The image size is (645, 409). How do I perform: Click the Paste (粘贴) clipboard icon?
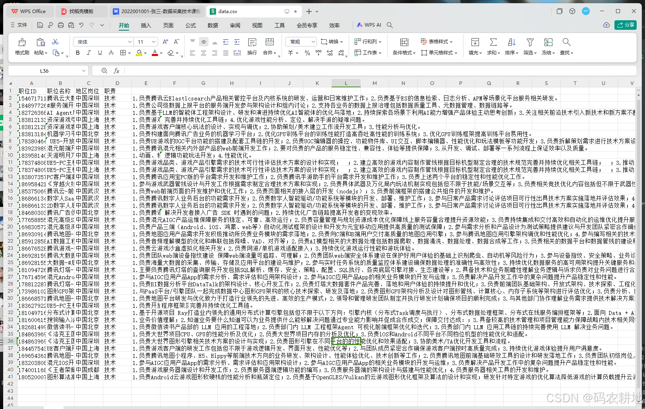(x=41, y=42)
